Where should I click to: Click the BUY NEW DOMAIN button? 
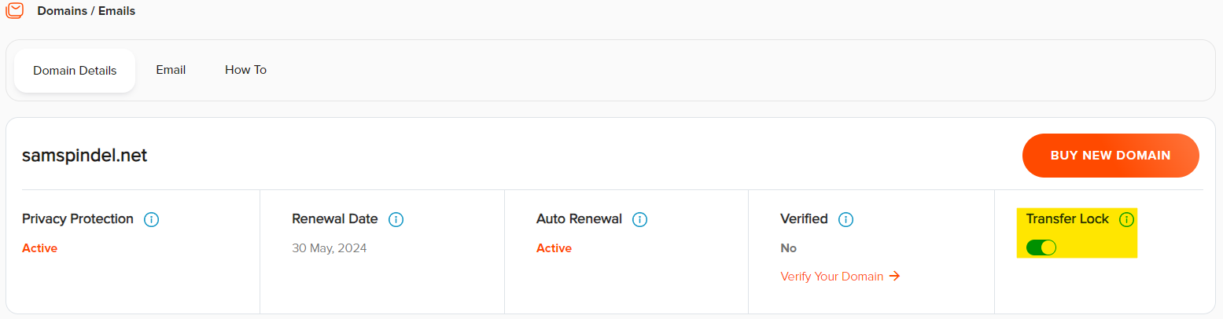(x=1111, y=156)
